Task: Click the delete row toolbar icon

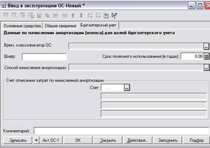Action: [22, 15]
